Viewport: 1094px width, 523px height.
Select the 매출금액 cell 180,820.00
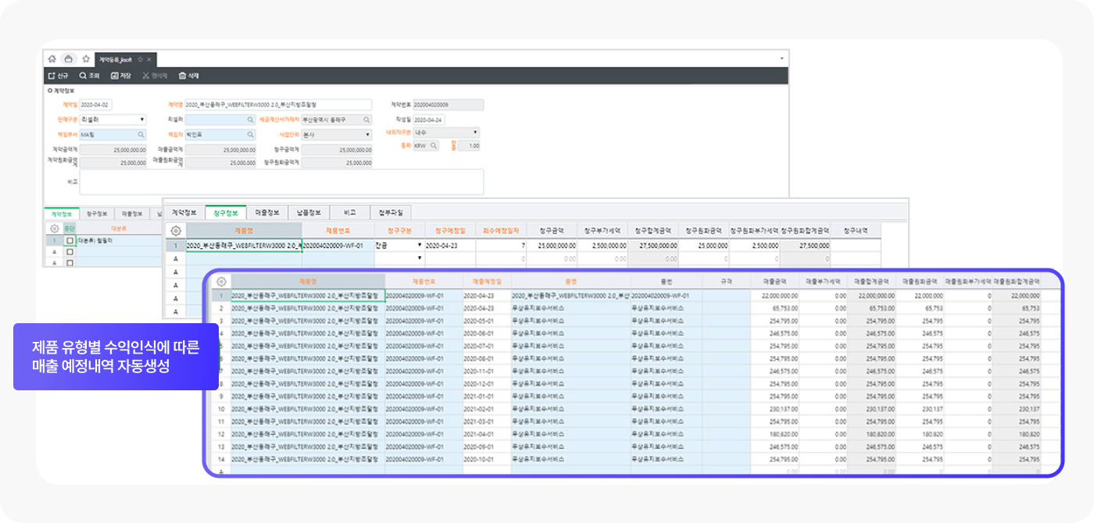pos(775,433)
